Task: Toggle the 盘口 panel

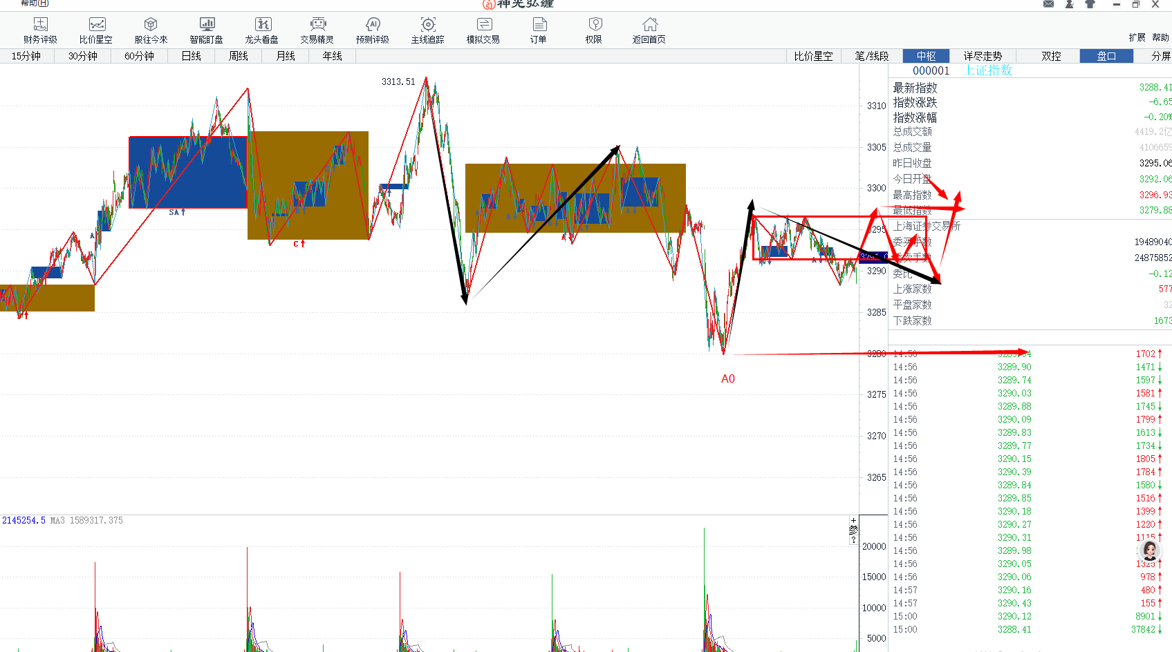Action: [1106, 56]
